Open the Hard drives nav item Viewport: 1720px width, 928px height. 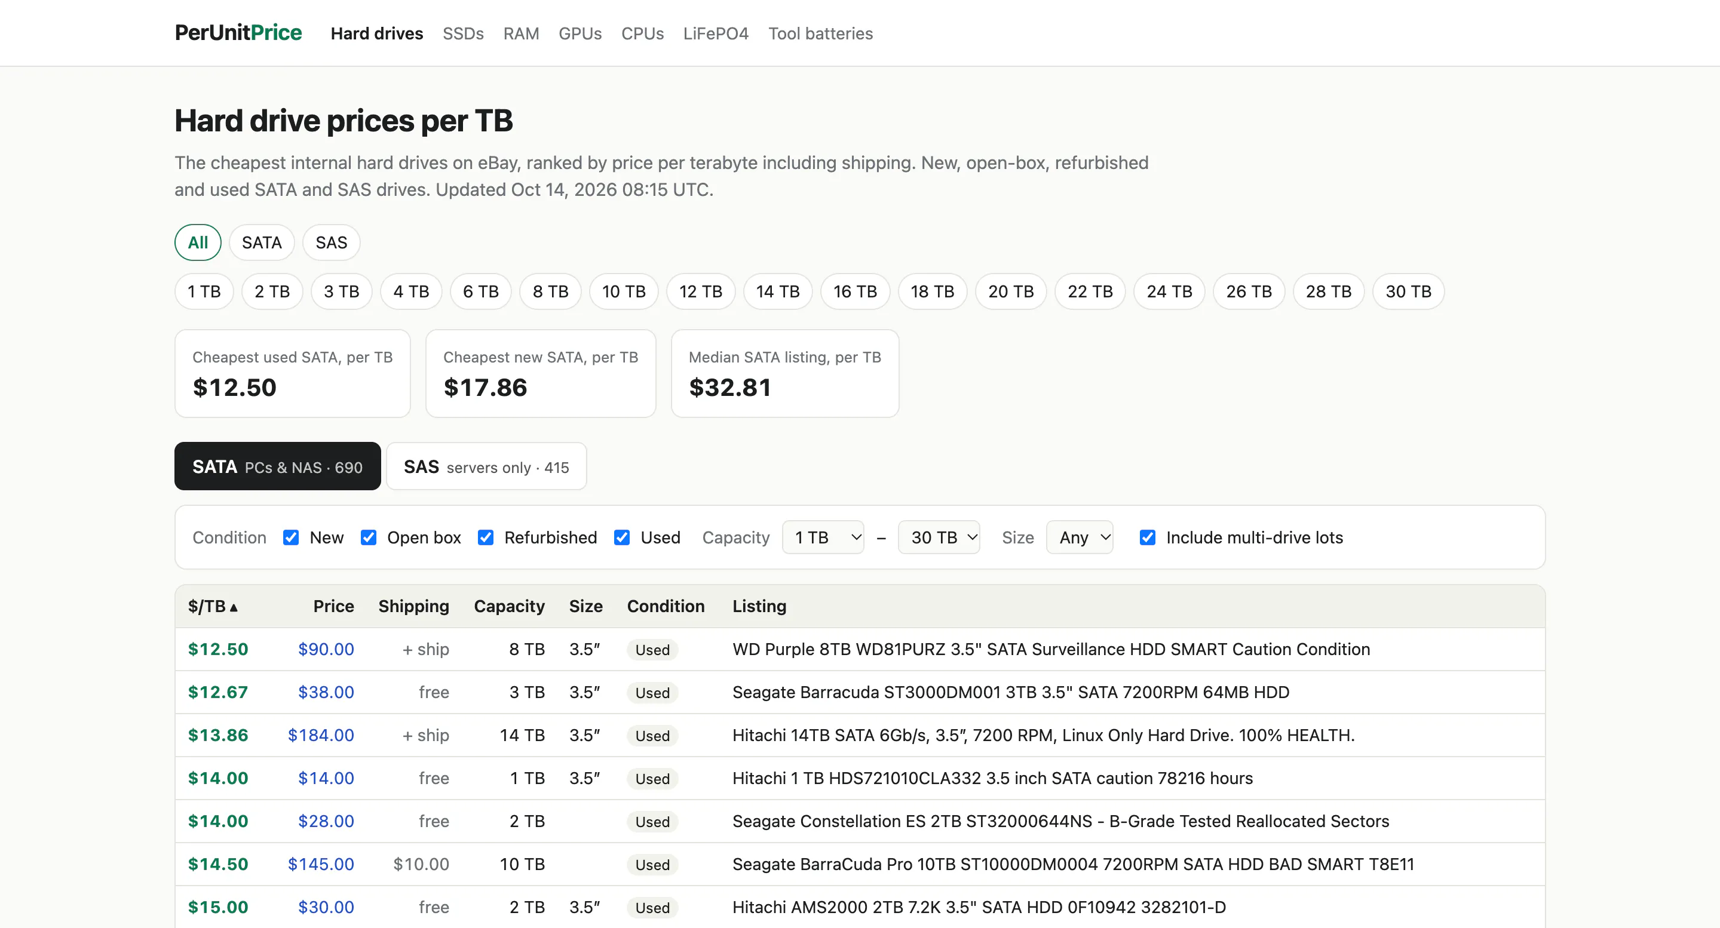(376, 33)
